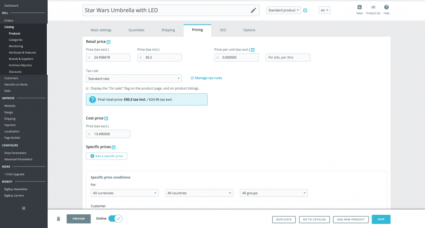
Task: Open the en language selector
Action: tap(324, 10)
